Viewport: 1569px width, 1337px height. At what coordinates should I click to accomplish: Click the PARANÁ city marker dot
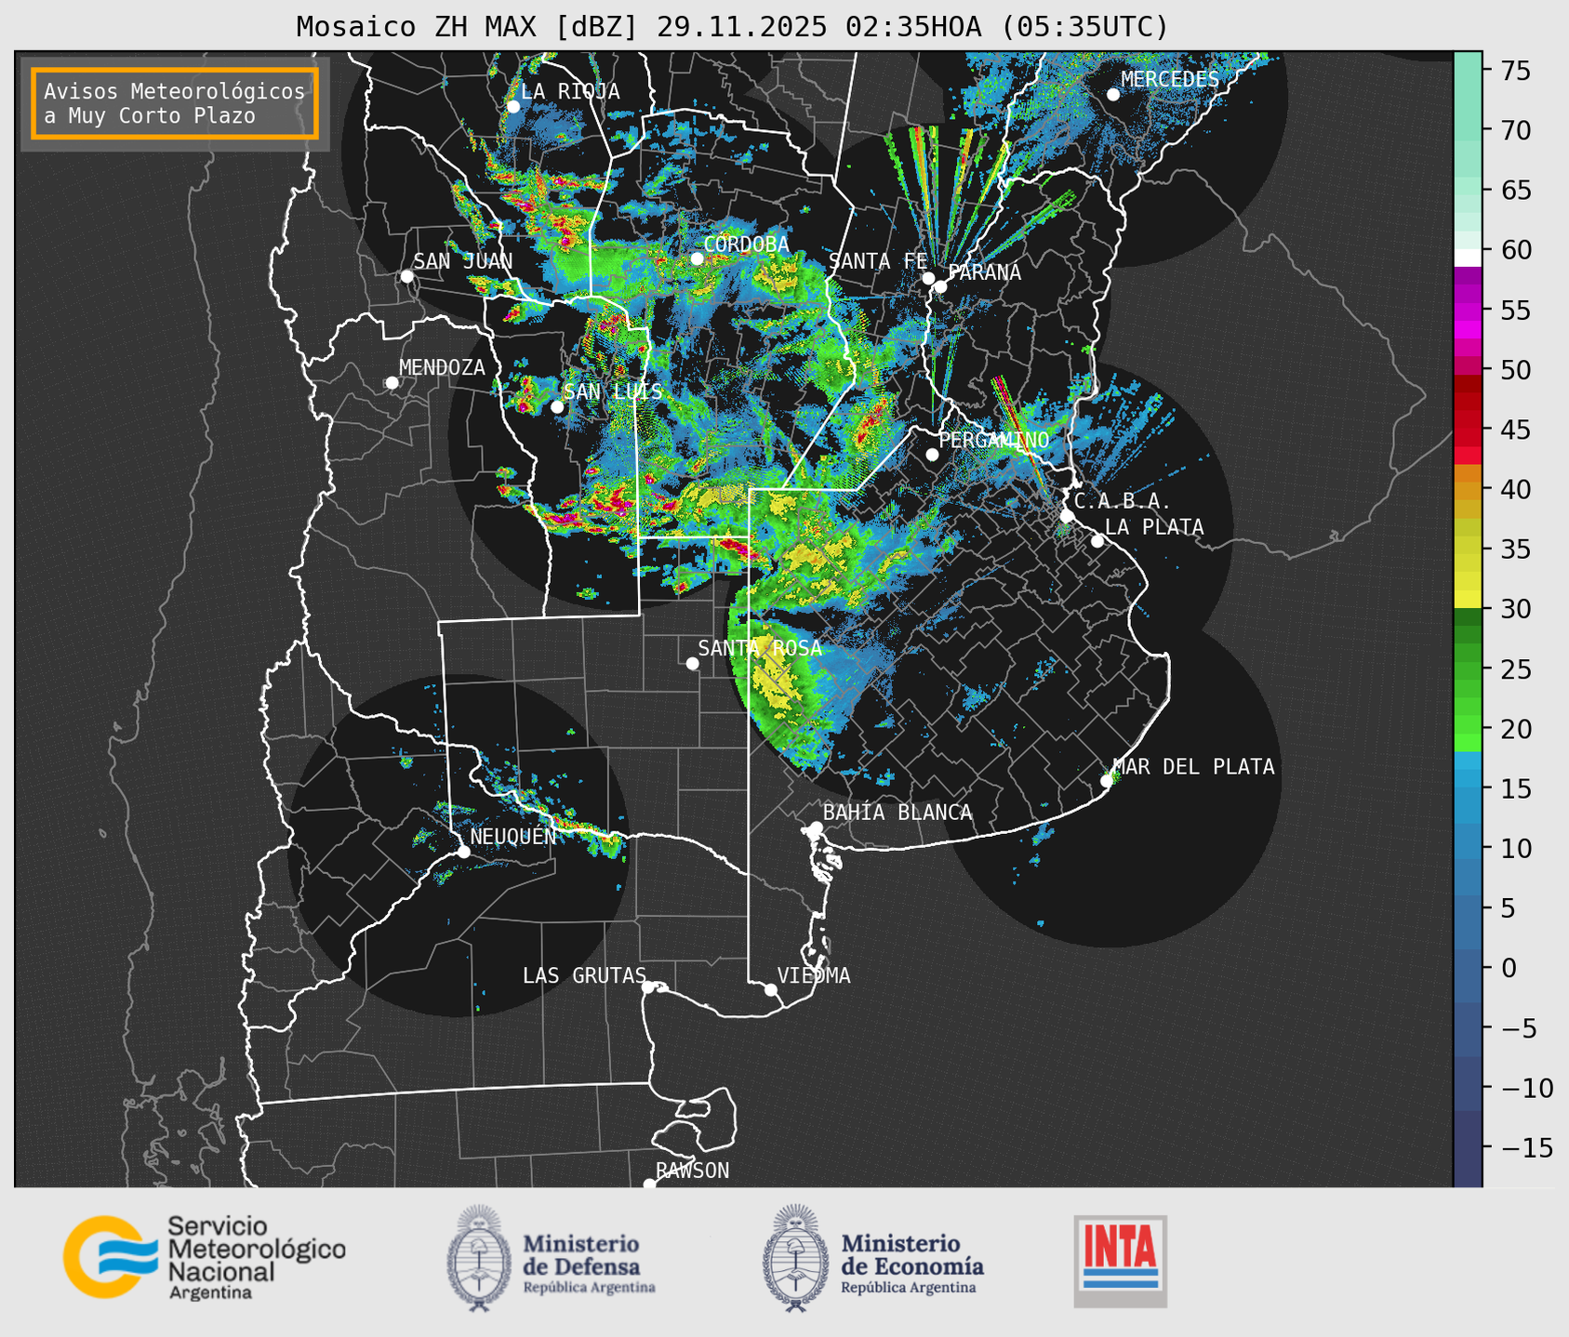pyautogui.click(x=940, y=286)
